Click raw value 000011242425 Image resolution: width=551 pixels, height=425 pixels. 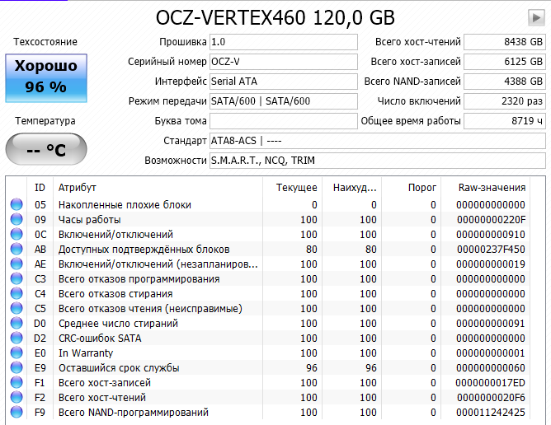[x=491, y=413]
